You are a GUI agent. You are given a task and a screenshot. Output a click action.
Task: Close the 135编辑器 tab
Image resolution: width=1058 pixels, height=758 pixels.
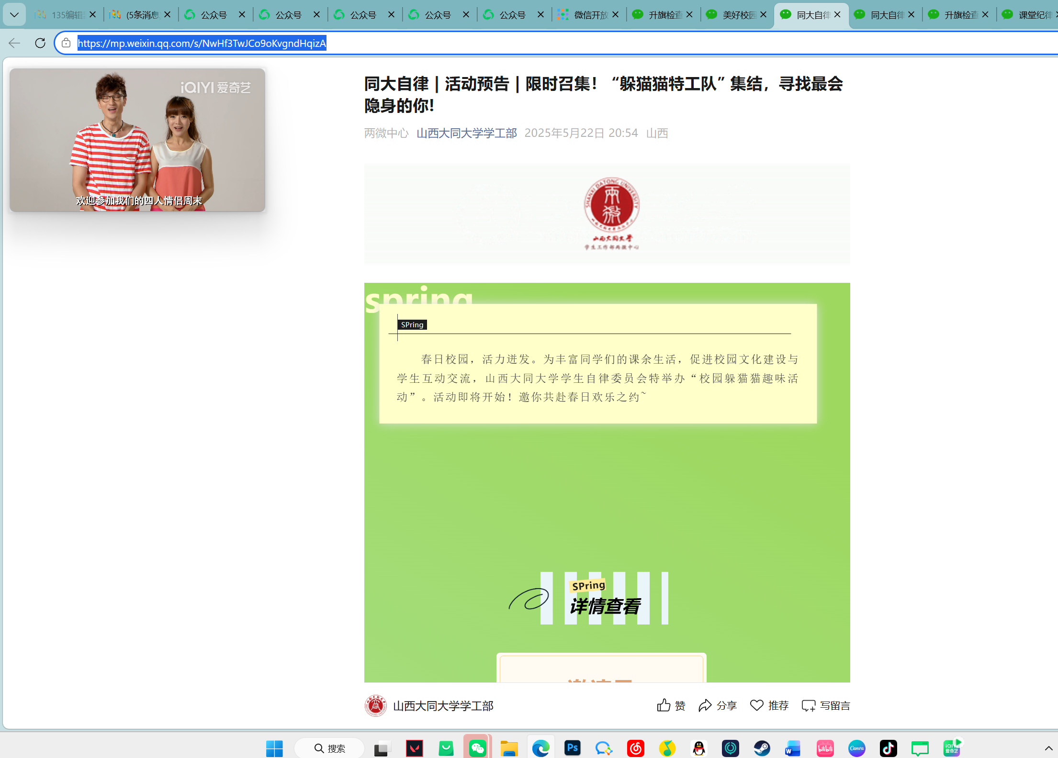click(93, 15)
